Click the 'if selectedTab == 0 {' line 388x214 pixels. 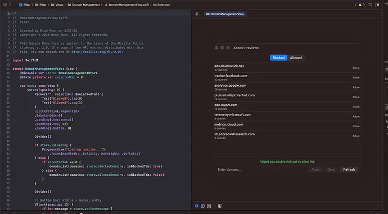(x=61, y=162)
